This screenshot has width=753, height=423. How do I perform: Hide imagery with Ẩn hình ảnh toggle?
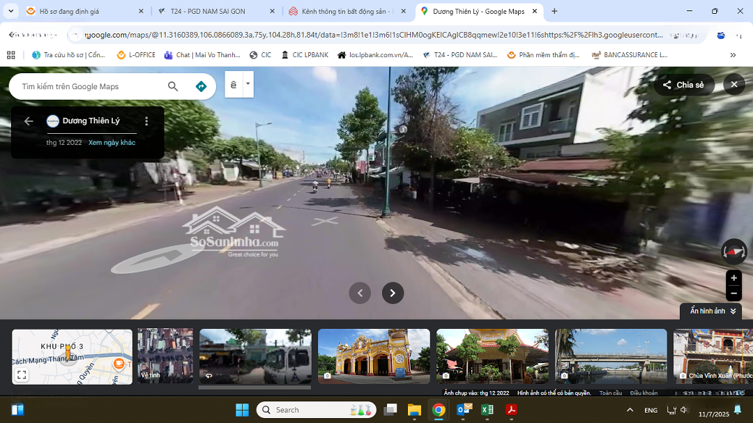pyautogui.click(x=711, y=311)
